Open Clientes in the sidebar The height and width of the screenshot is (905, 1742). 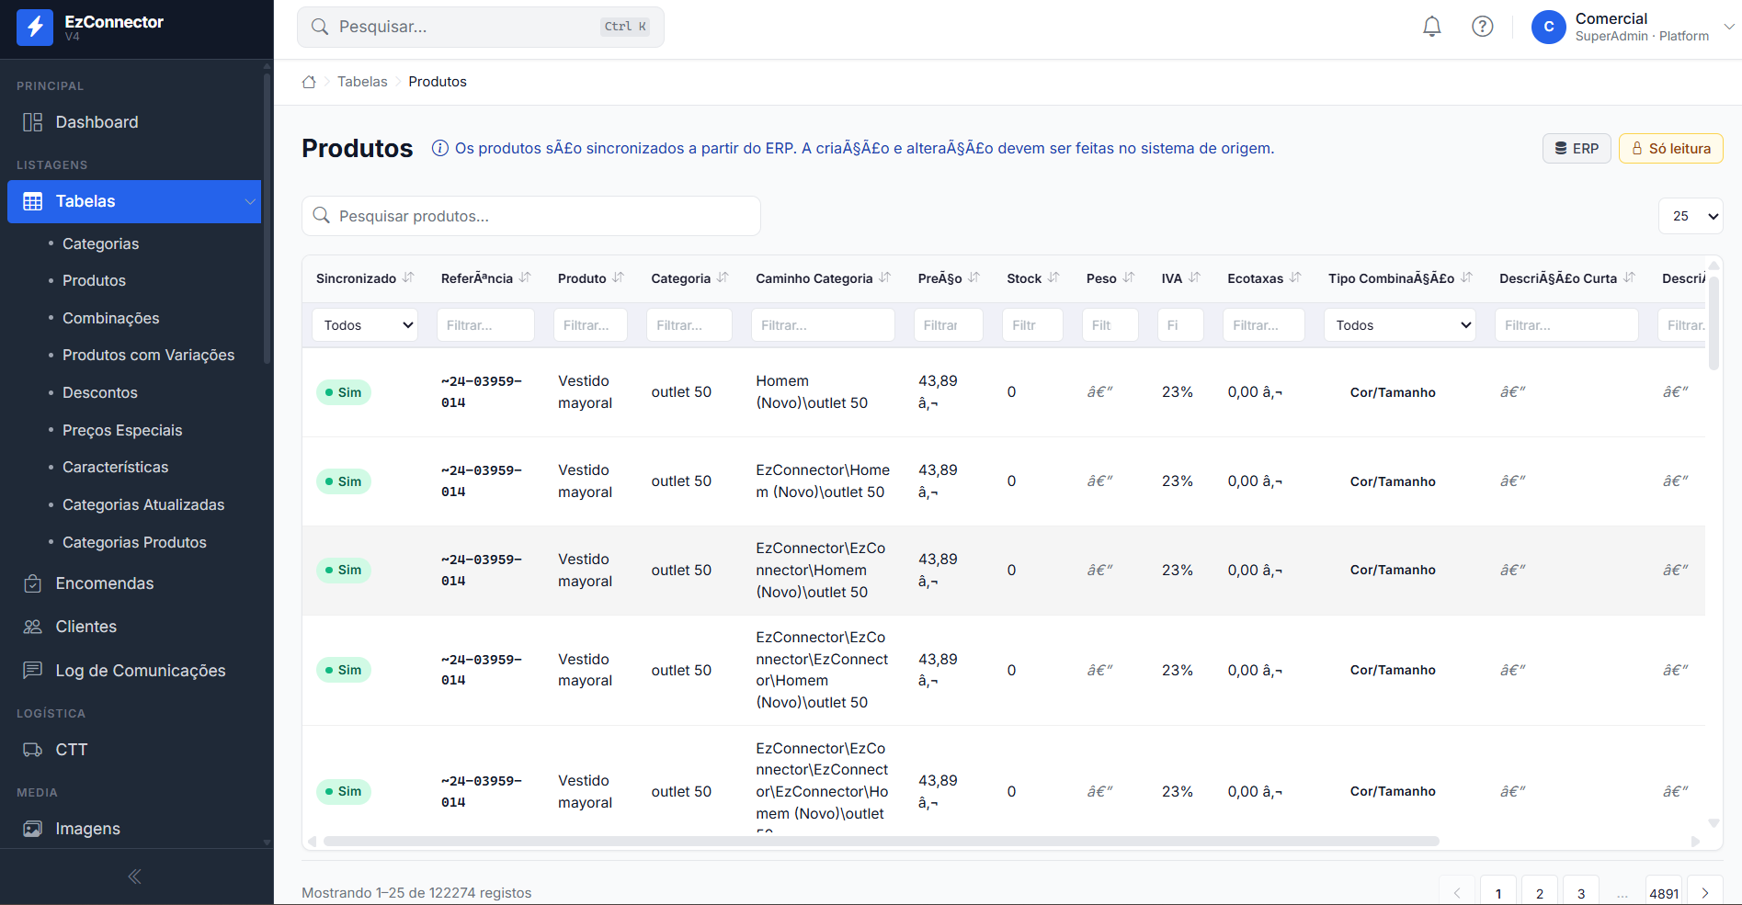[x=134, y=627]
